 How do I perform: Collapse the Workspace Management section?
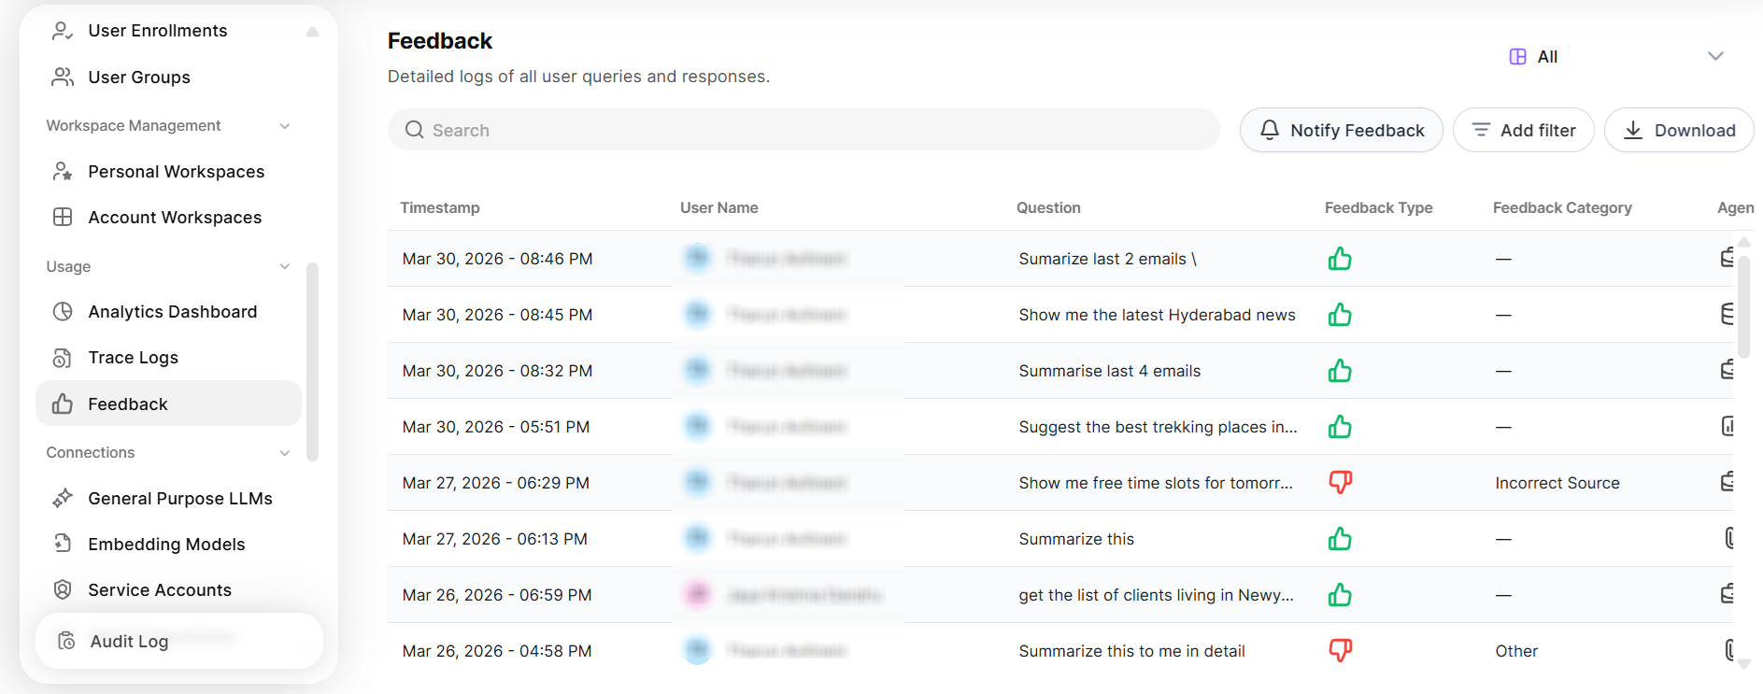tap(285, 126)
